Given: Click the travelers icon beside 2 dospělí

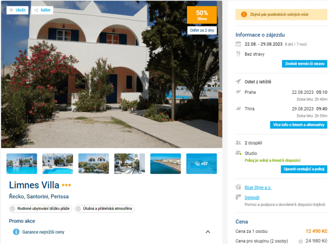Looking at the screenshot, I should pyautogui.click(x=238, y=142).
